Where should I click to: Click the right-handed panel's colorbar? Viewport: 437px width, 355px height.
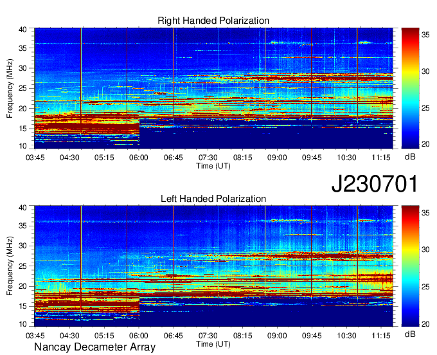tap(410, 88)
